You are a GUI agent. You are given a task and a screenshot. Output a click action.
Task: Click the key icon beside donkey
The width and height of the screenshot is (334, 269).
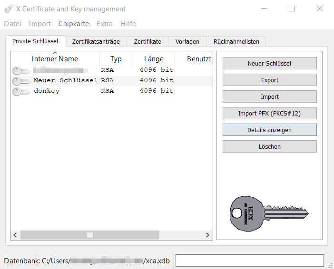point(21,91)
